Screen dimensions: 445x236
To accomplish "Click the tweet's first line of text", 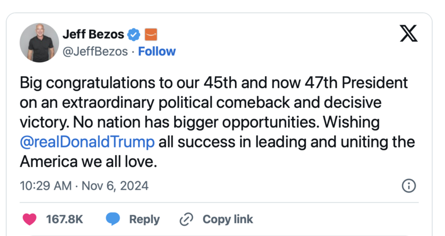I will click(x=214, y=83).
